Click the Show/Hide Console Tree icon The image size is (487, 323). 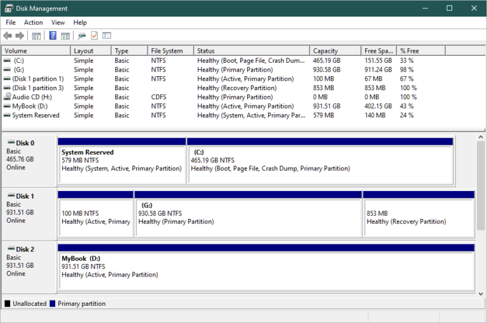(x=36, y=36)
